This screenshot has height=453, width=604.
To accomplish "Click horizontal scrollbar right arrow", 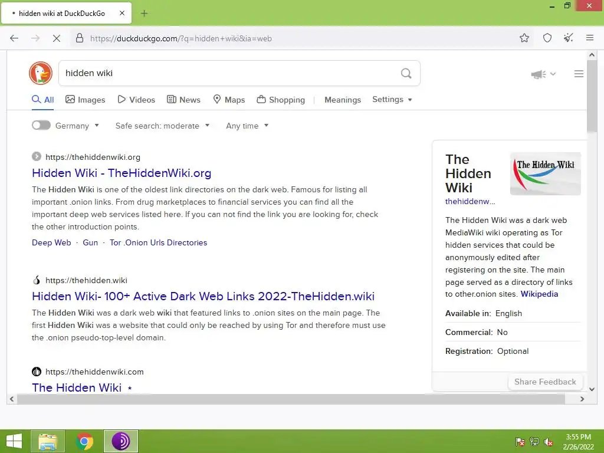I will [582, 399].
